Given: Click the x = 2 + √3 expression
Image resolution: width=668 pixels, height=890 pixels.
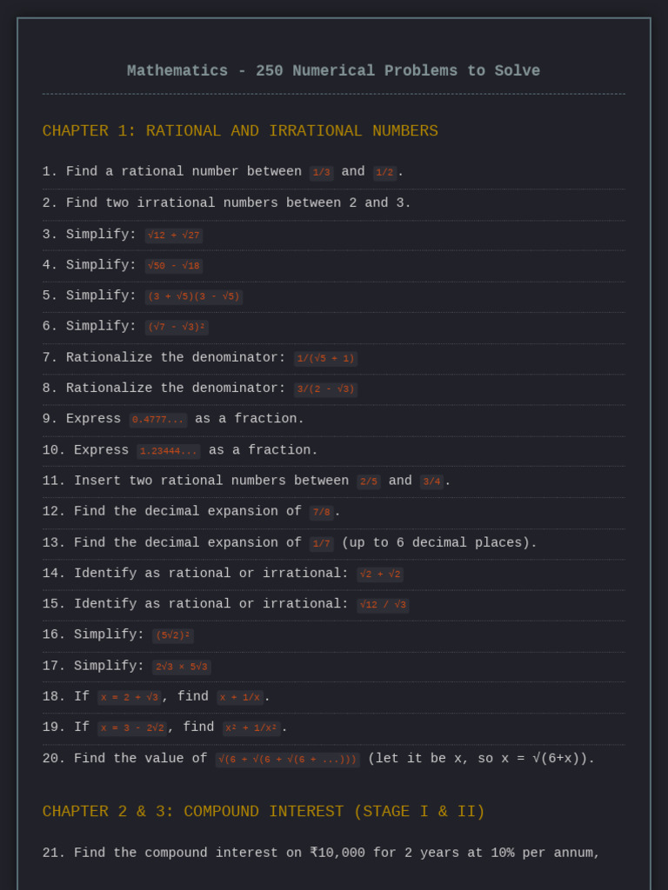Looking at the screenshot, I should 130,697.
